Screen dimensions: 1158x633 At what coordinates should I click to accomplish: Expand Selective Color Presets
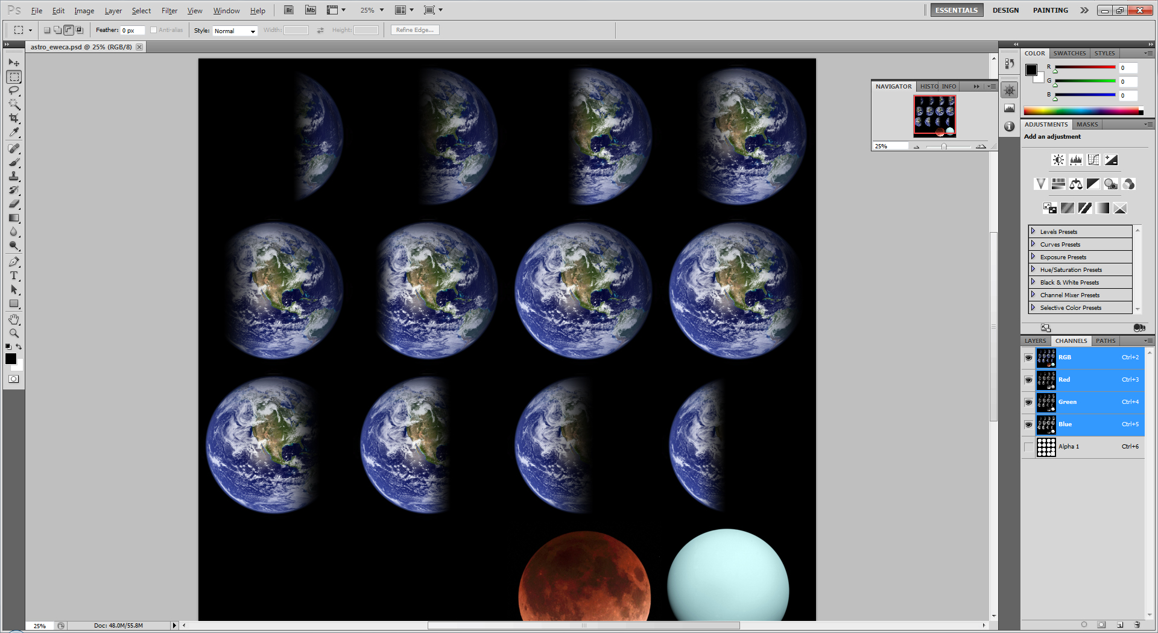(x=1033, y=307)
